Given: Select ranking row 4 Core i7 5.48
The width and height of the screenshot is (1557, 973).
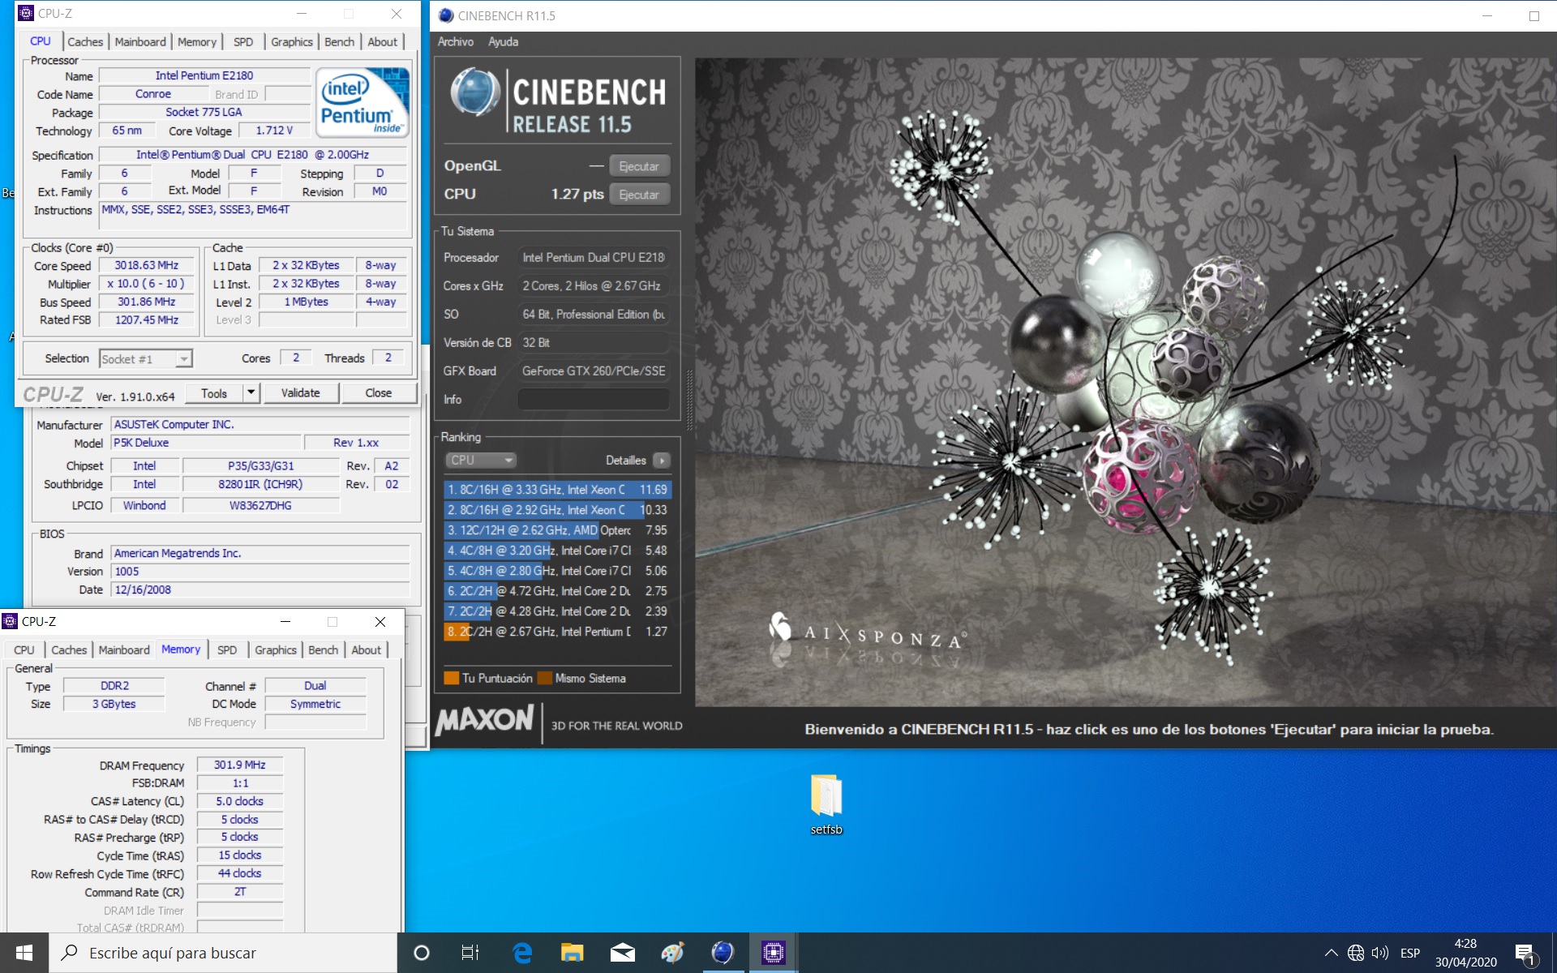Looking at the screenshot, I should point(557,551).
